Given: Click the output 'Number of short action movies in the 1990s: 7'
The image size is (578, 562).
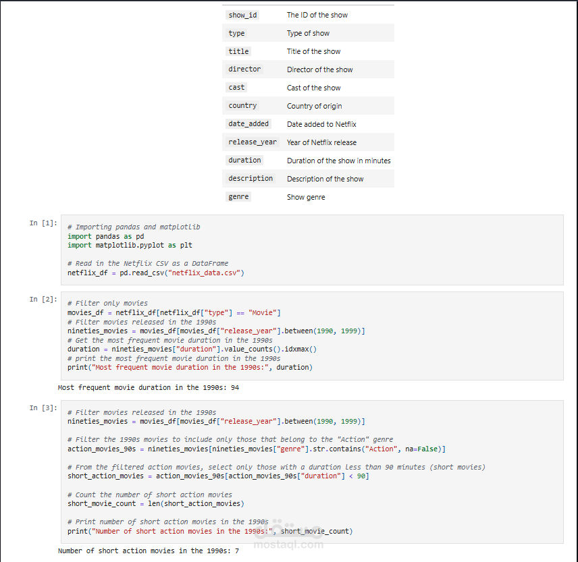Looking at the screenshot, I should pyautogui.click(x=149, y=551).
